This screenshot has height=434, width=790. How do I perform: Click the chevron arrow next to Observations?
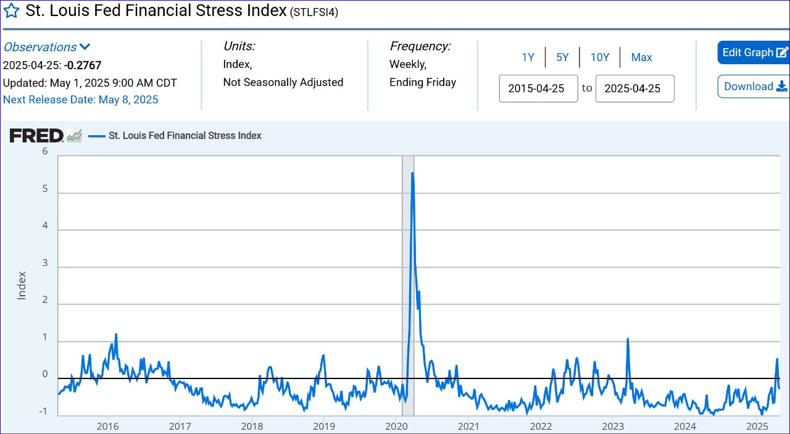pyautogui.click(x=85, y=47)
